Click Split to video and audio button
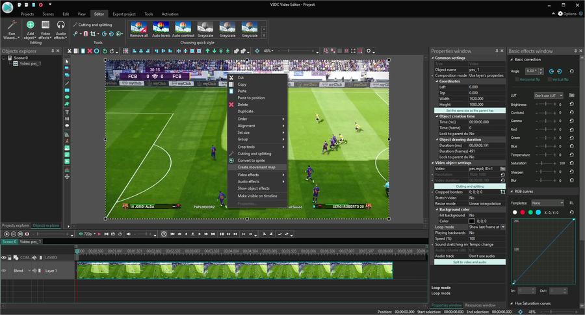Viewport: 585px width, 315px height. pyautogui.click(x=470, y=262)
